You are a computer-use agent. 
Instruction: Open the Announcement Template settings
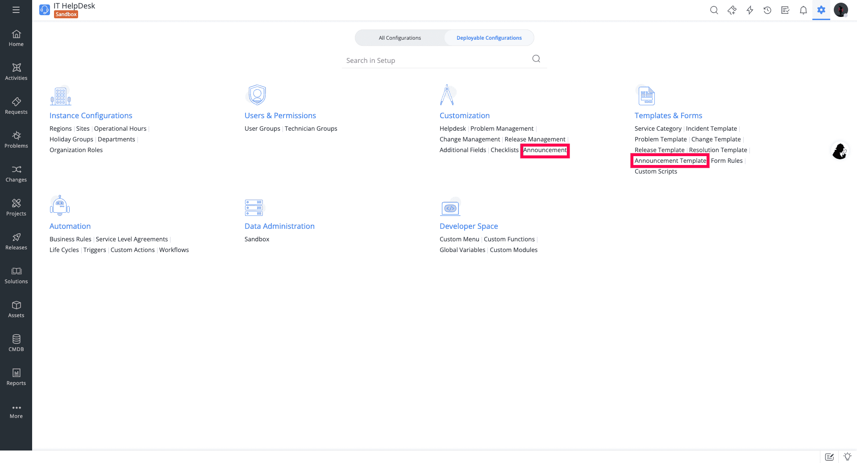coord(670,161)
